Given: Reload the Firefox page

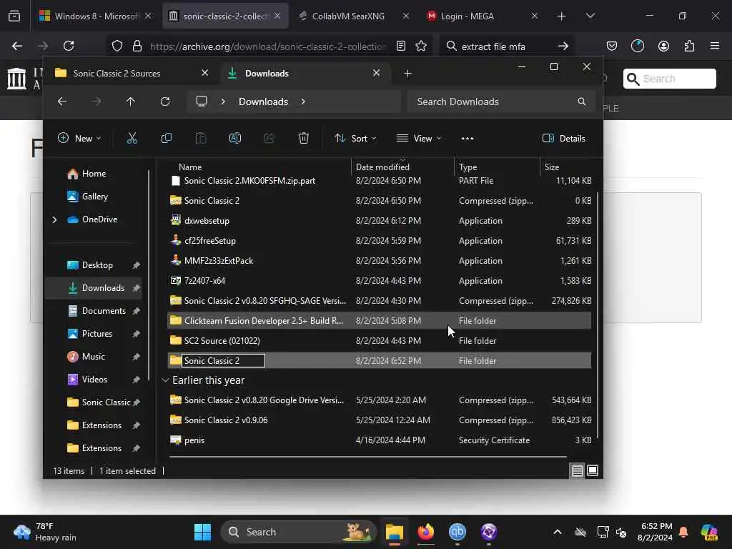Looking at the screenshot, I should pyautogui.click(x=69, y=46).
